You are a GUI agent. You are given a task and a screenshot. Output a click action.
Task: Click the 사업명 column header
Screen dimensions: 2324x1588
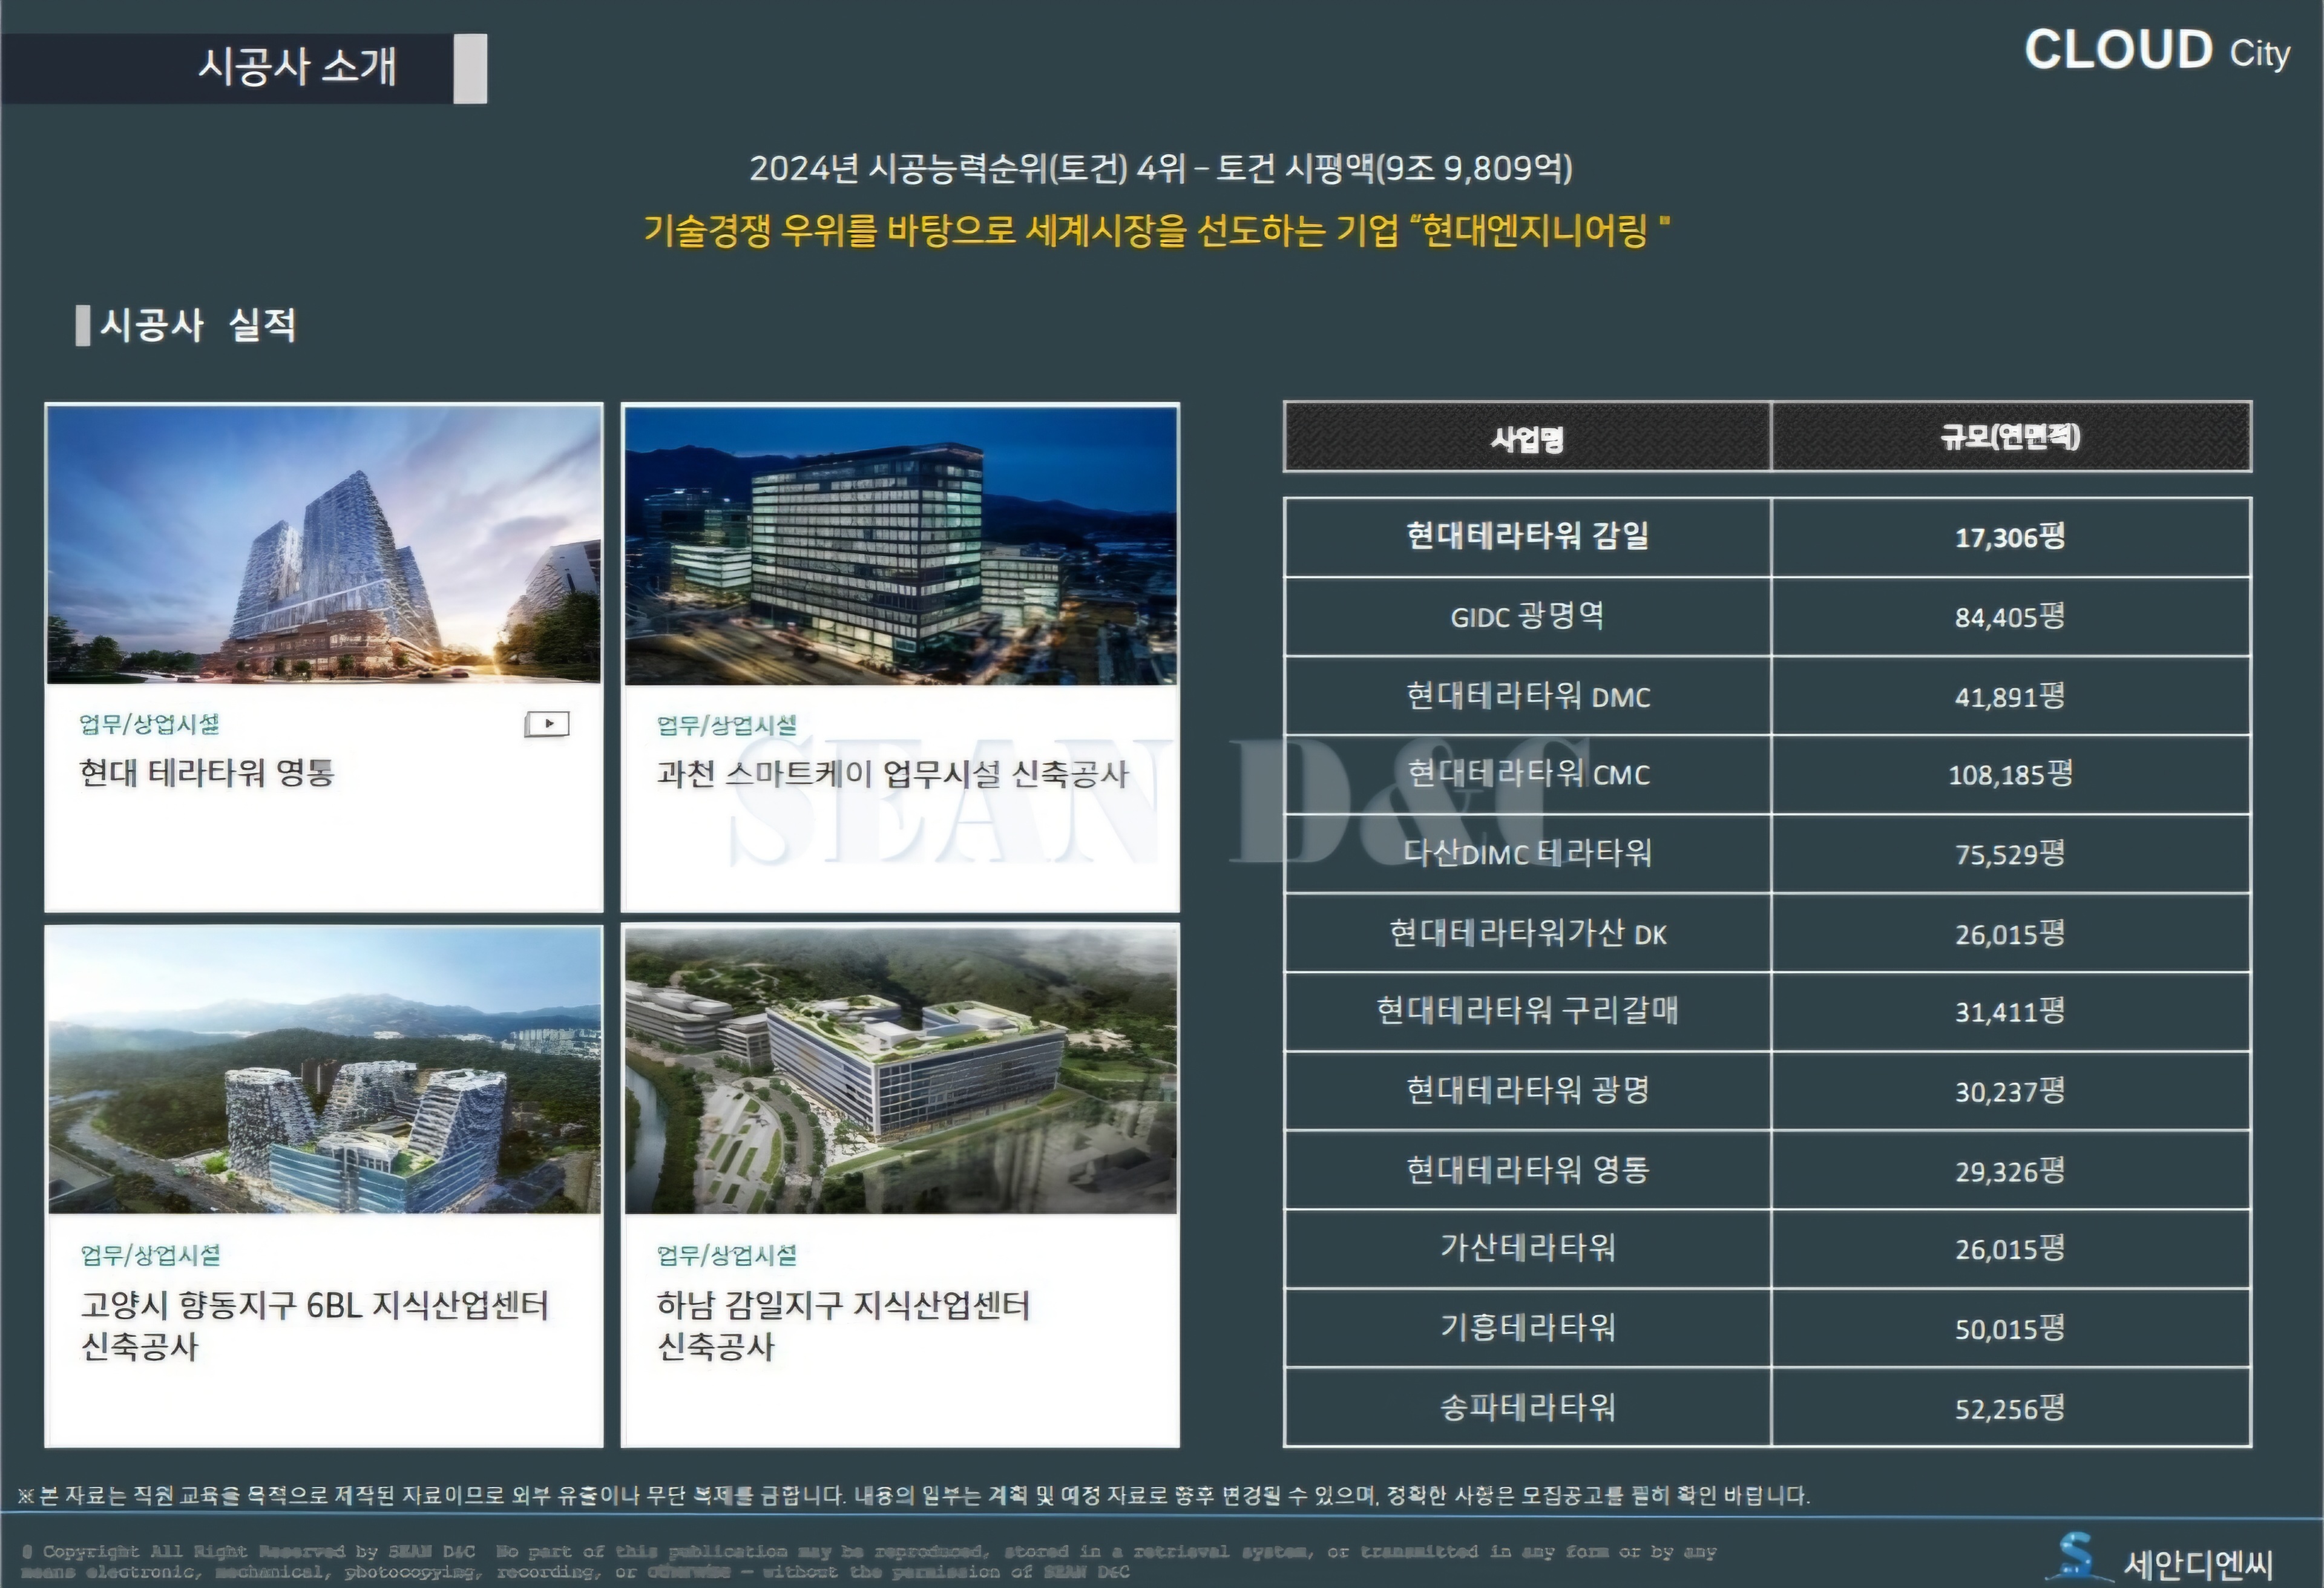(x=1527, y=437)
